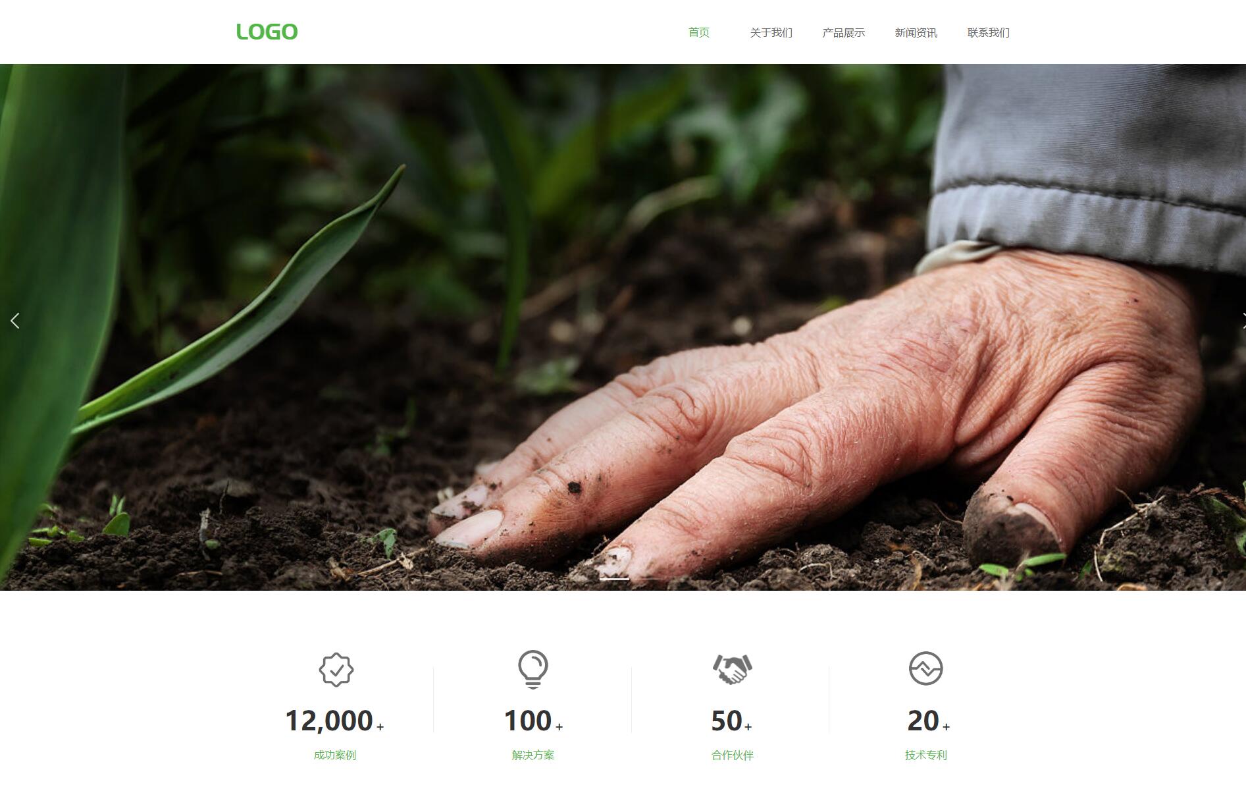
Task: Click the hand-on-soil banner image
Action: [x=623, y=327]
